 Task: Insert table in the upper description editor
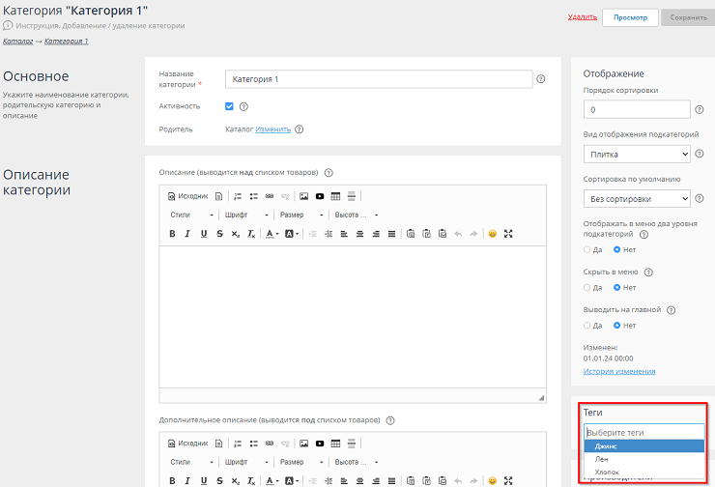pos(335,196)
